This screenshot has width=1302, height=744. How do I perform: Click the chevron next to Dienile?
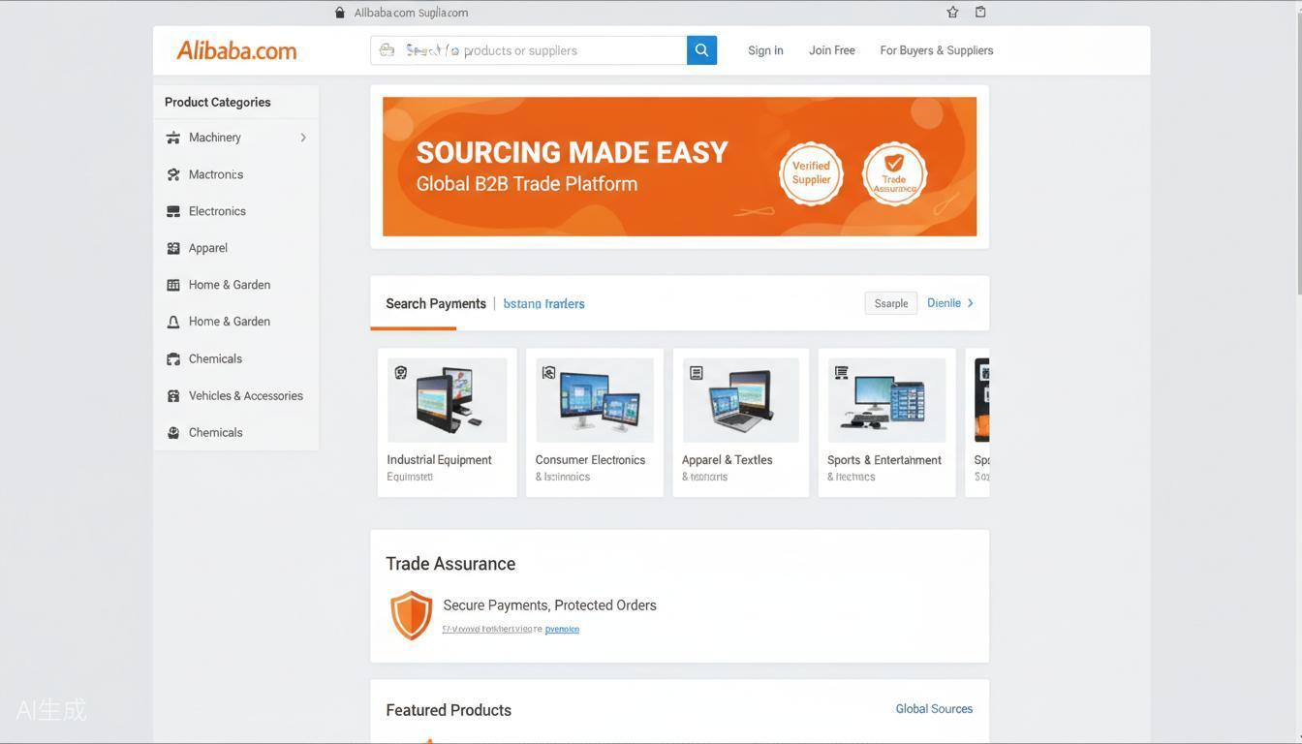(x=971, y=303)
